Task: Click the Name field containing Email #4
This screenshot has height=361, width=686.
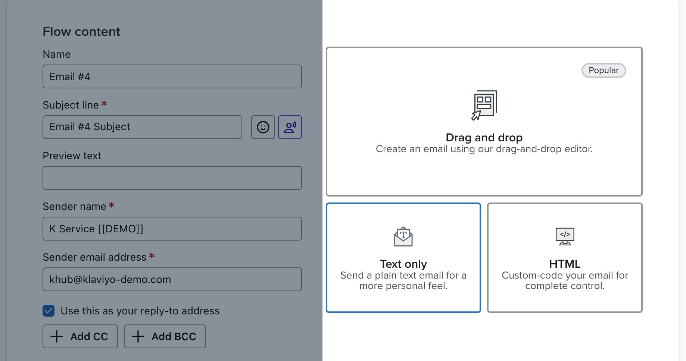Action: click(172, 76)
